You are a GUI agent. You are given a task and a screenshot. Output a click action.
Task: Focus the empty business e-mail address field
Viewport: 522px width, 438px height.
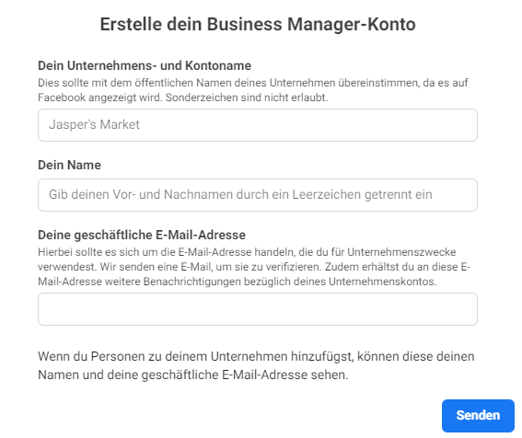258,309
